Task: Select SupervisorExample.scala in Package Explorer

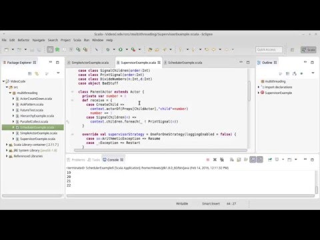Action: 37,139
